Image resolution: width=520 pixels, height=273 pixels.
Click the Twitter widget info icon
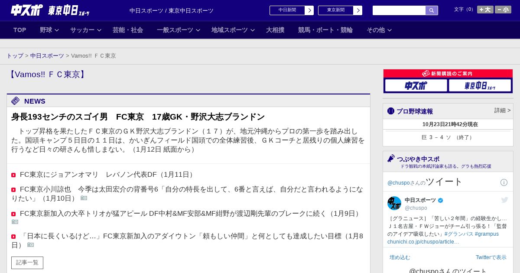pos(504,182)
